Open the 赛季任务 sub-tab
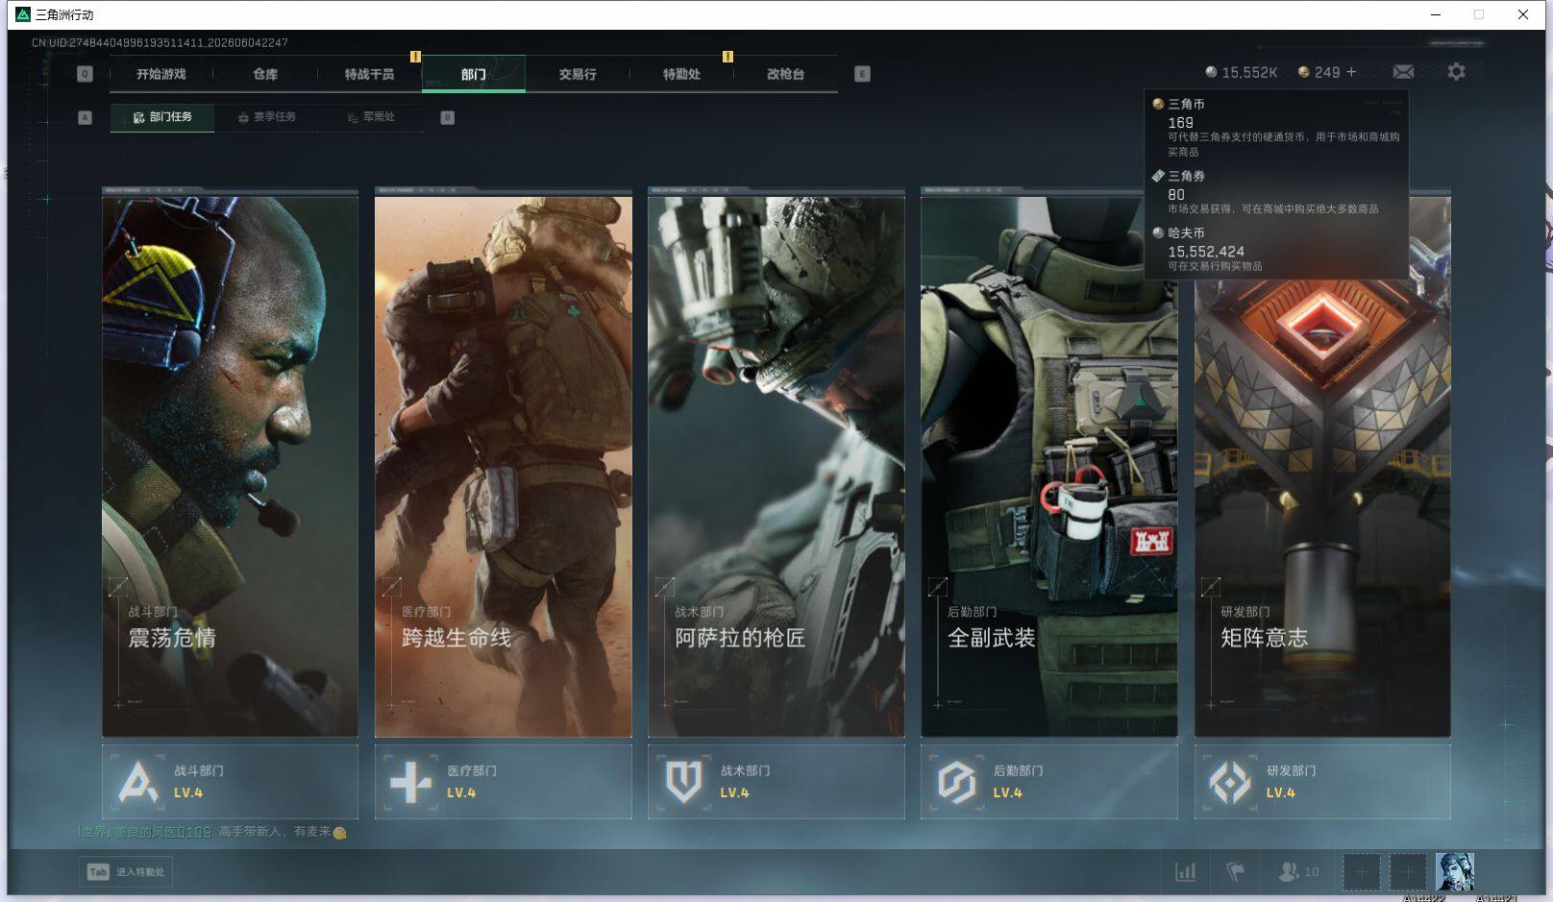Viewport: 1553px width, 902px height. pyautogui.click(x=267, y=117)
